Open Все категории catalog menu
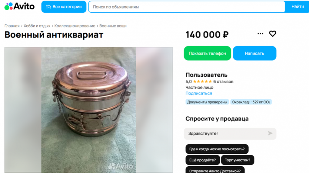This screenshot has height=173, width=309. tap(64, 7)
